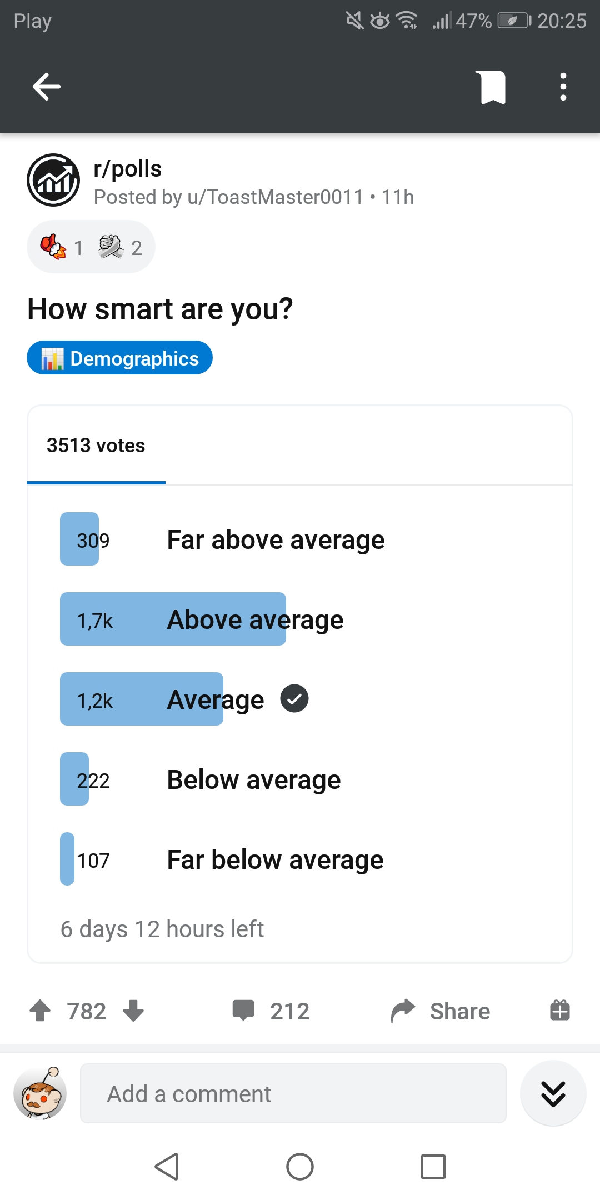Viewport: 600px width, 1200px height.
Task: Open the 3513 votes tab
Action: 96,446
